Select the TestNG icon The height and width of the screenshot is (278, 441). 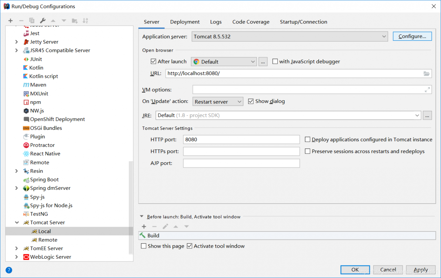pos(26,214)
